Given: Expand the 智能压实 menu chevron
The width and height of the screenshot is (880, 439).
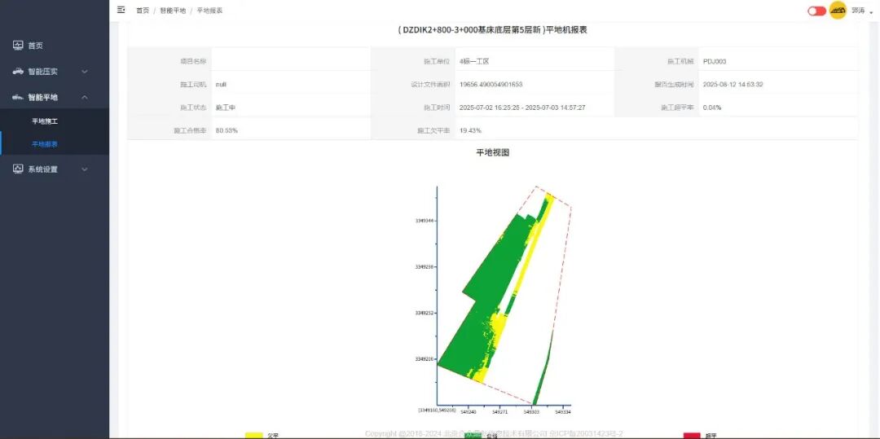Looking at the screenshot, I should (x=85, y=72).
